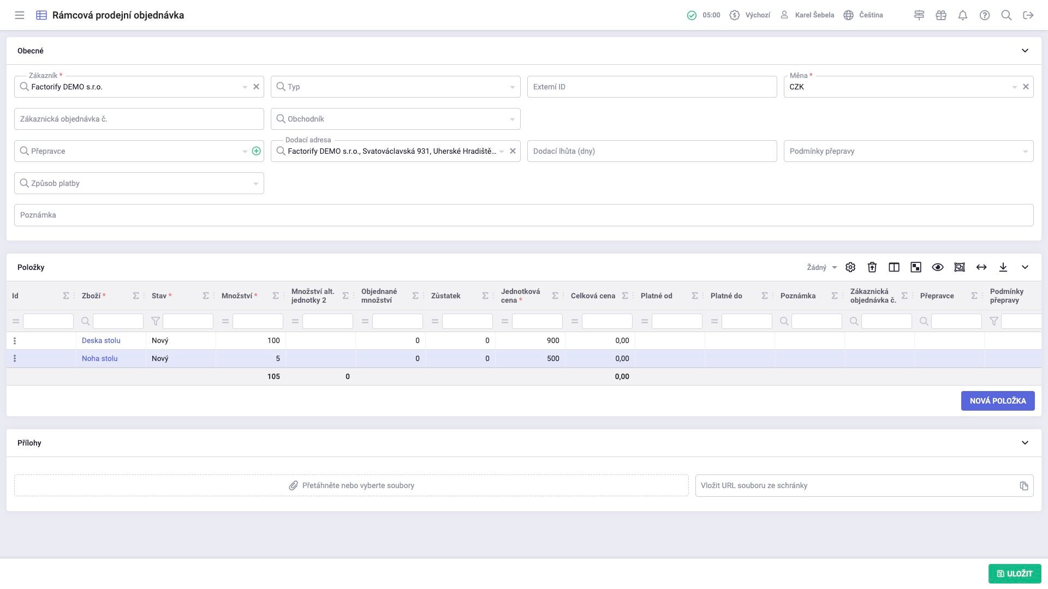Screen dimensions: 1048x589
Task: Open the Žádný preset dropdown
Action: click(821, 267)
